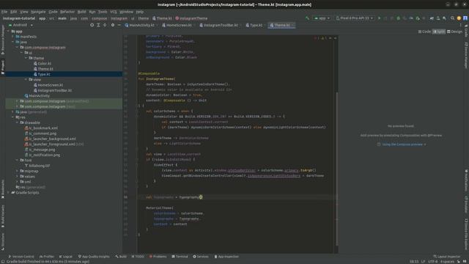
Task: Toggle the Project side tool window
Action: (x=3, y=67)
